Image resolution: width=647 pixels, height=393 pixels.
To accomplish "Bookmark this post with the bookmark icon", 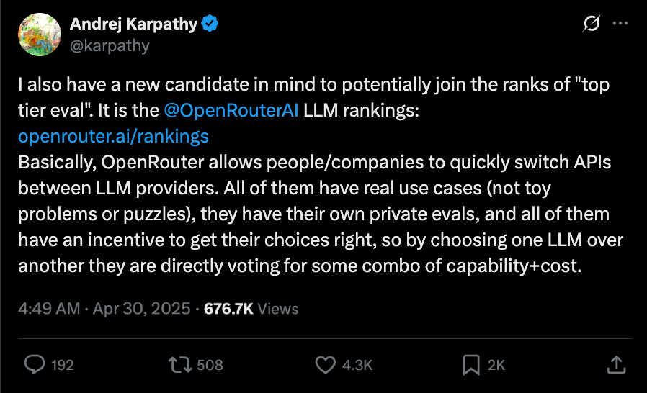I will coord(472,365).
